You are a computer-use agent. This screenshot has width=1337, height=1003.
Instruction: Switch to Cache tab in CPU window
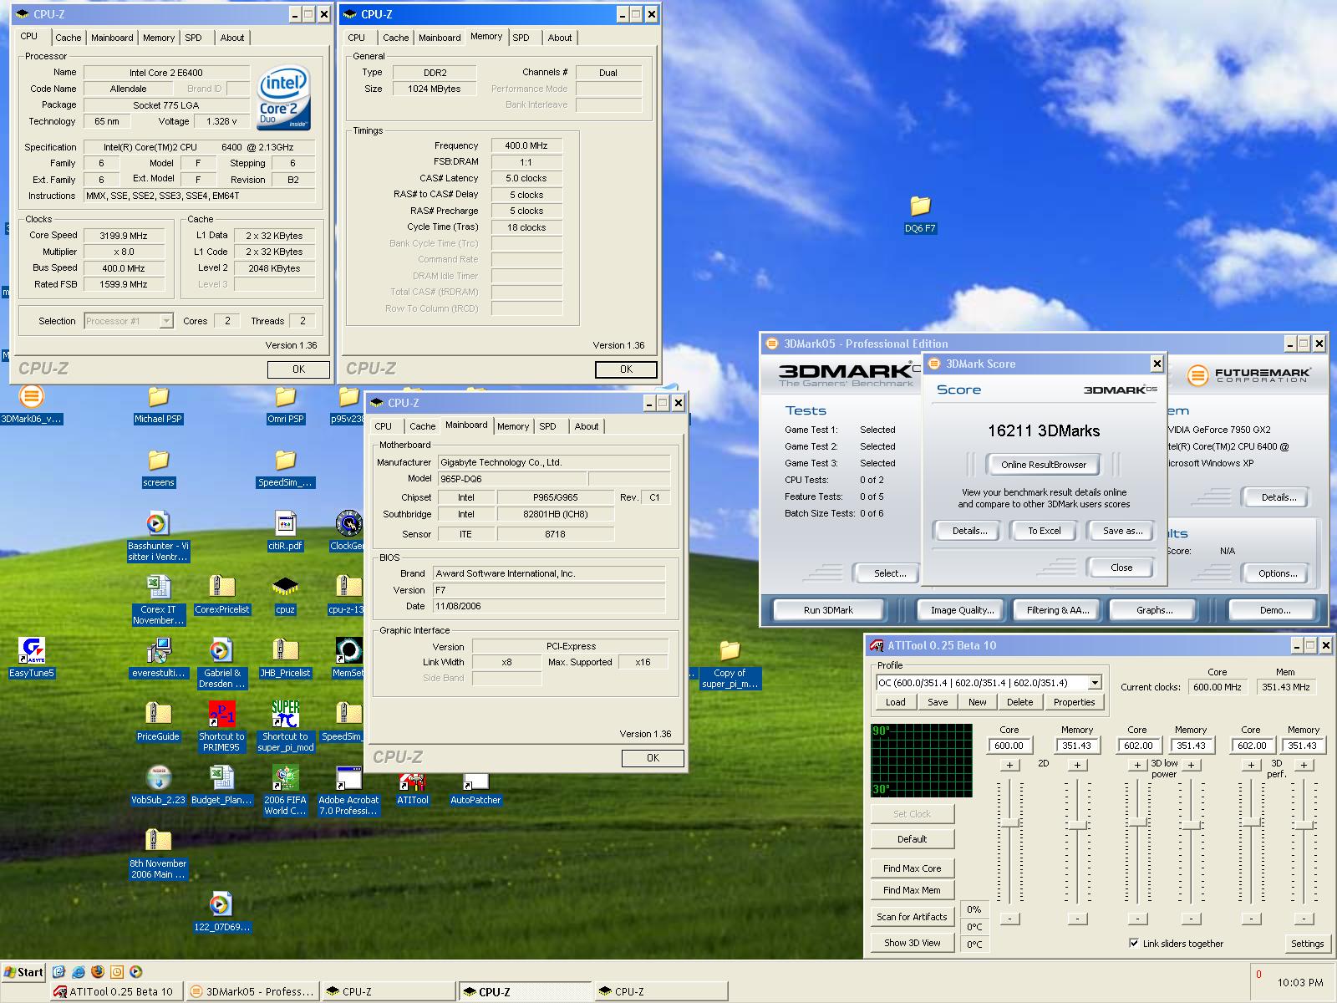pos(69,38)
